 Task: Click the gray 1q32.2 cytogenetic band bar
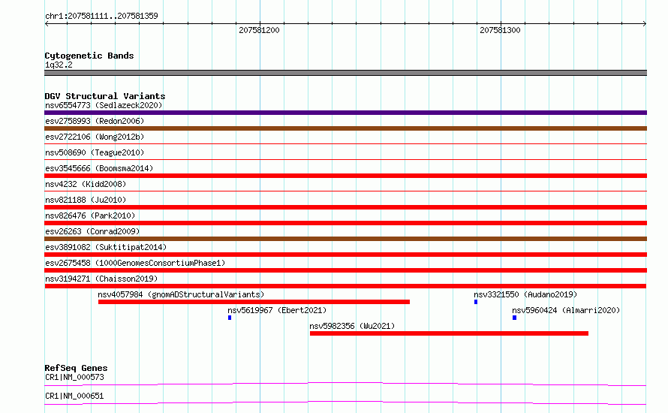345,73
